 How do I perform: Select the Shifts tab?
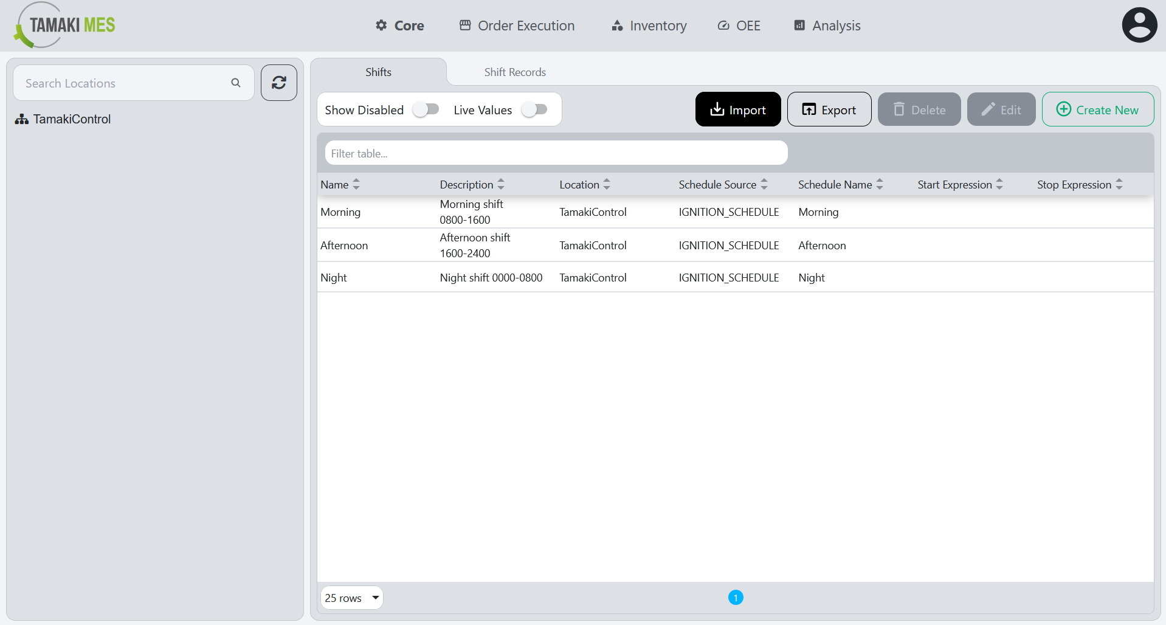pyautogui.click(x=378, y=72)
